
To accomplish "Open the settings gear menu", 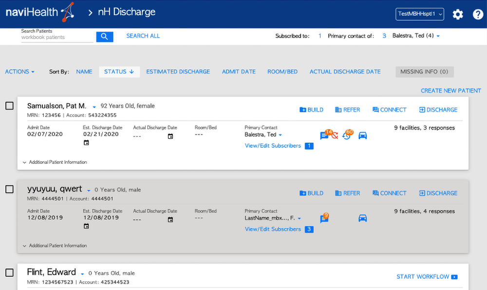I will (x=458, y=14).
